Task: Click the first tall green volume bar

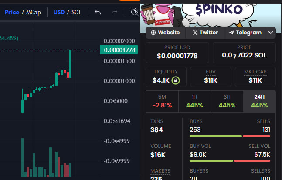Action: [23, 157]
